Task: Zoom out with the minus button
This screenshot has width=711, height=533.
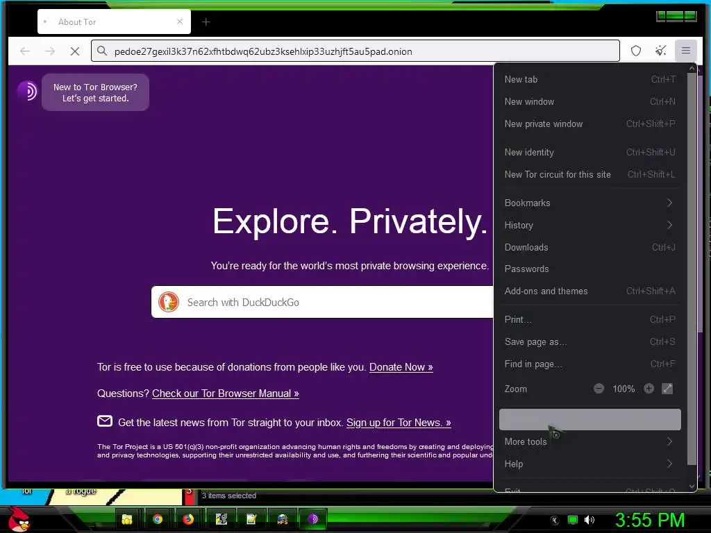Action: pyautogui.click(x=599, y=389)
